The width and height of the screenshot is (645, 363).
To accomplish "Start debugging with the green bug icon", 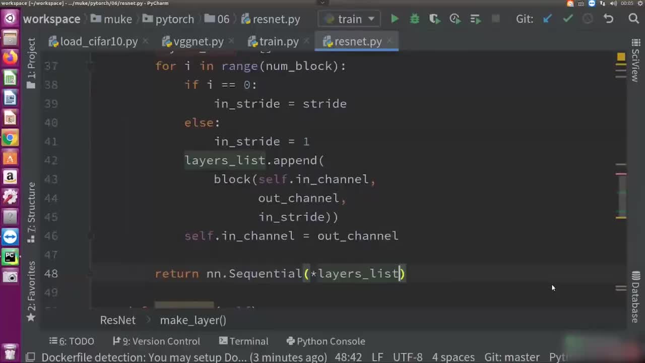I will pyautogui.click(x=415, y=19).
